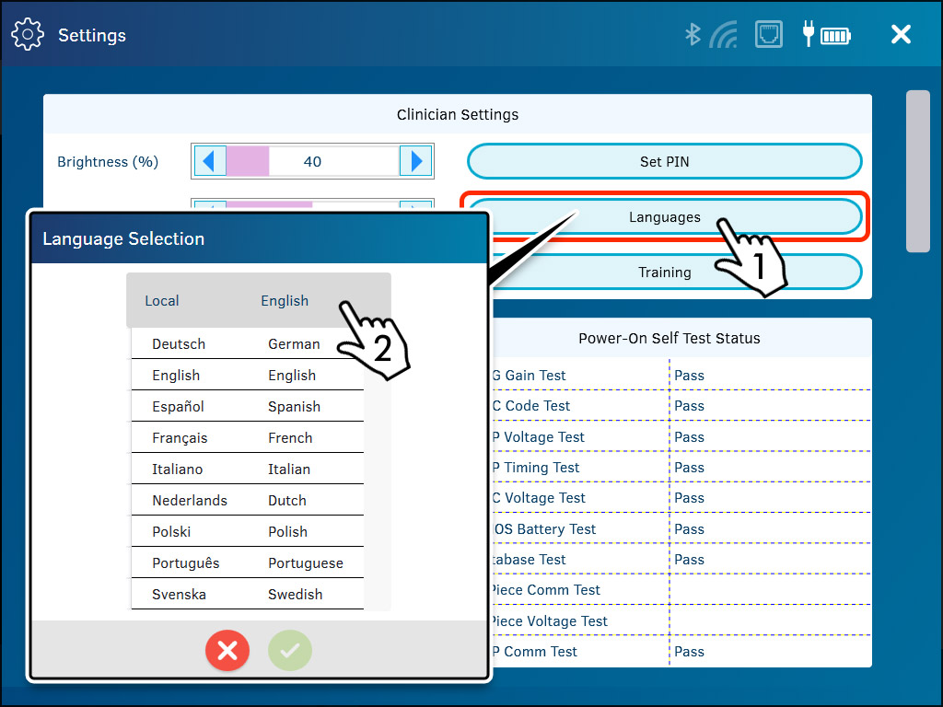This screenshot has width=943, height=707.
Task: Click the Bluetooth status icon
Action: pyautogui.click(x=693, y=35)
